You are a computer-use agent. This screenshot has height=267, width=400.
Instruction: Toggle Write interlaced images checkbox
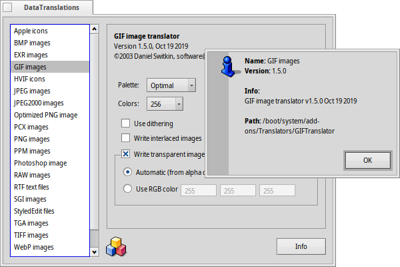click(125, 138)
